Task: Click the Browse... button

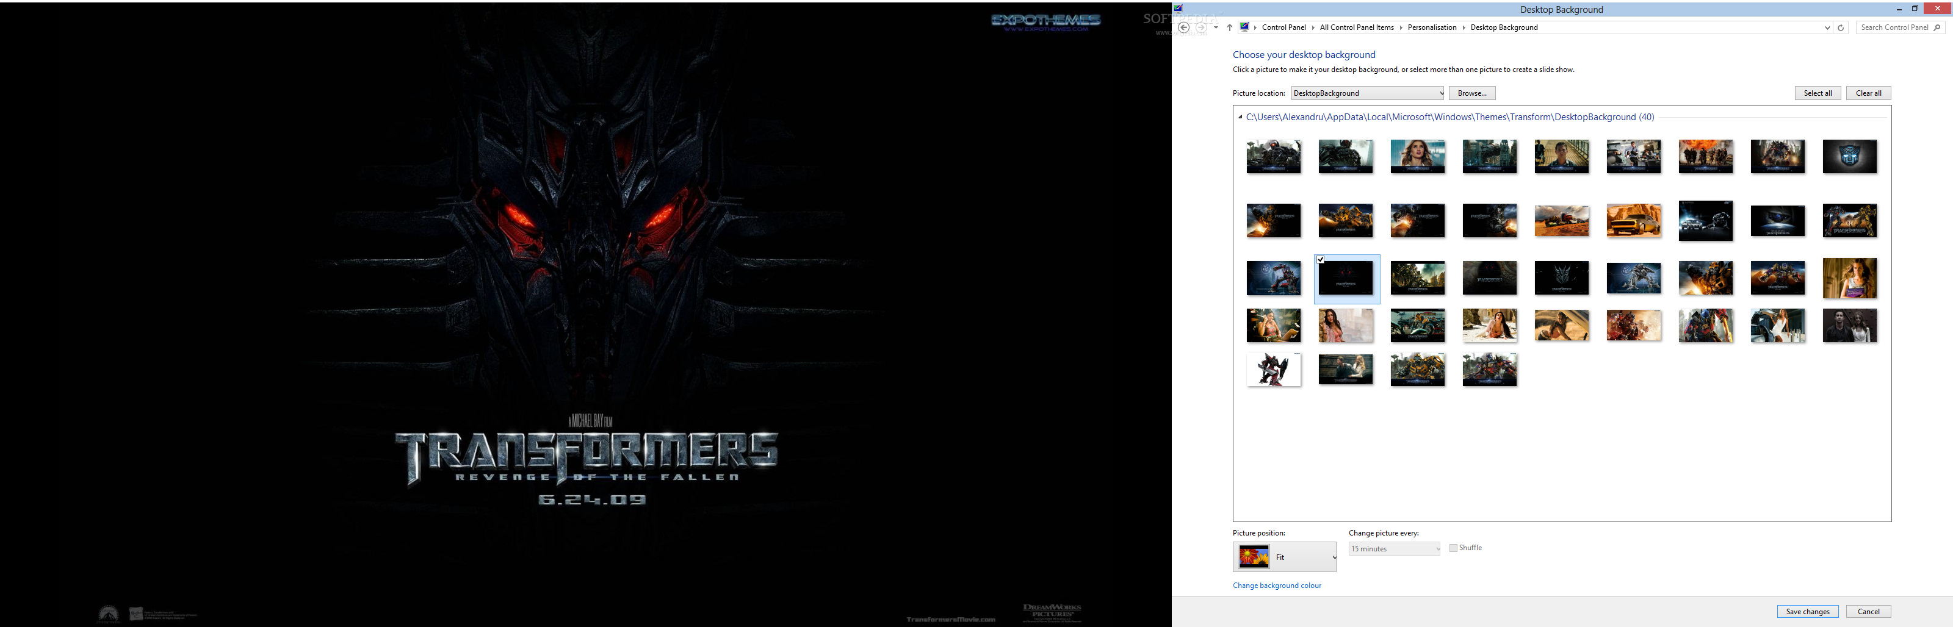Action: 1471,93
